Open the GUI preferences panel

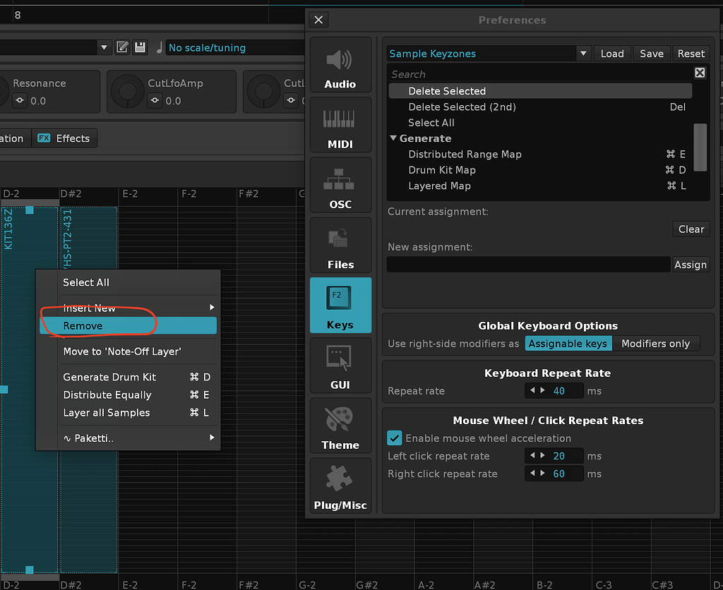(x=340, y=365)
